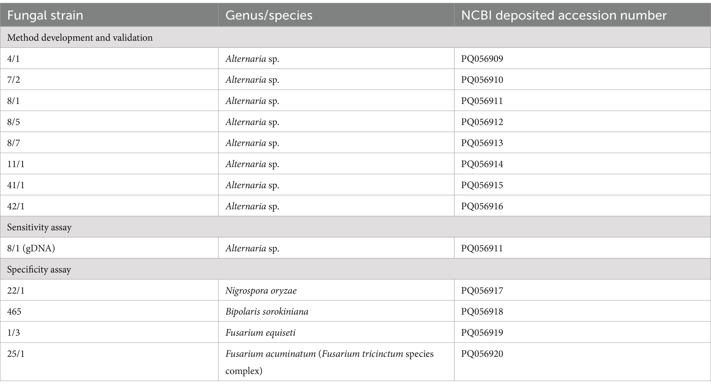Click accession number PQ056910

click(x=482, y=80)
